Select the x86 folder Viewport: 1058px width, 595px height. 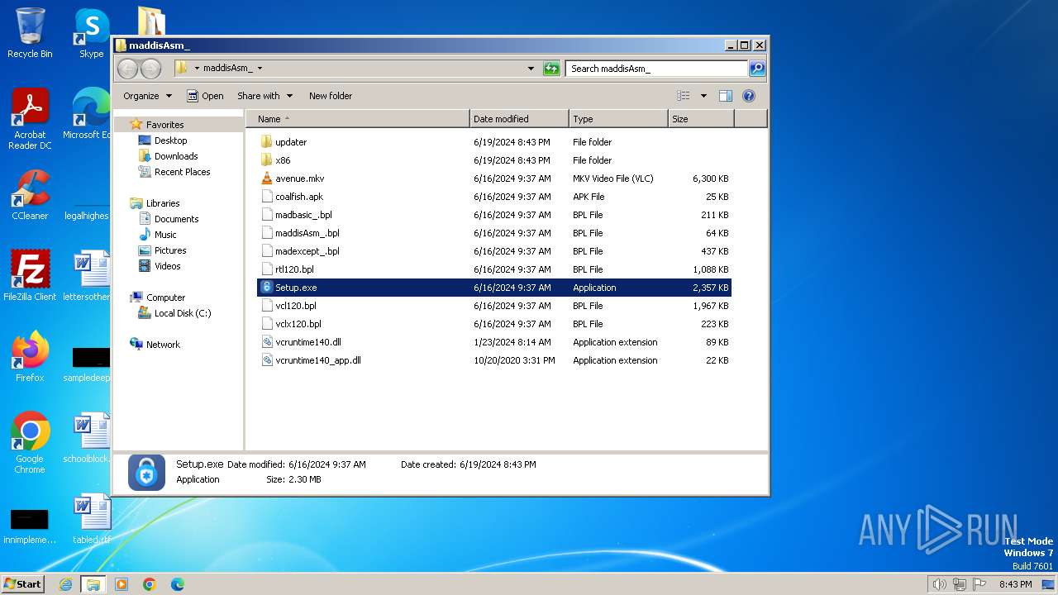pos(494,160)
